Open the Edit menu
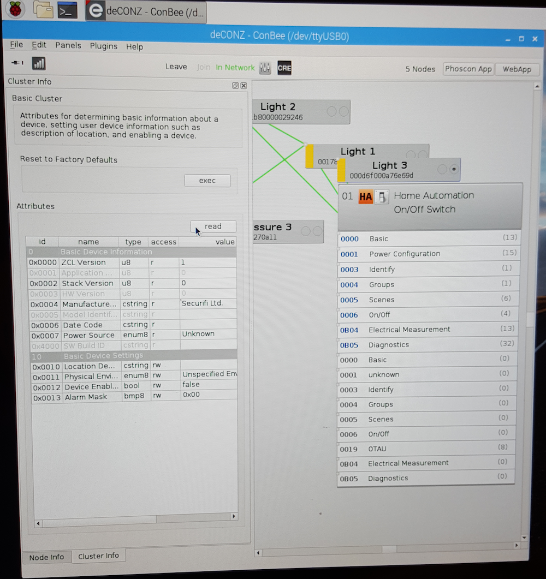Screen dimensions: 546x579 click(x=39, y=45)
